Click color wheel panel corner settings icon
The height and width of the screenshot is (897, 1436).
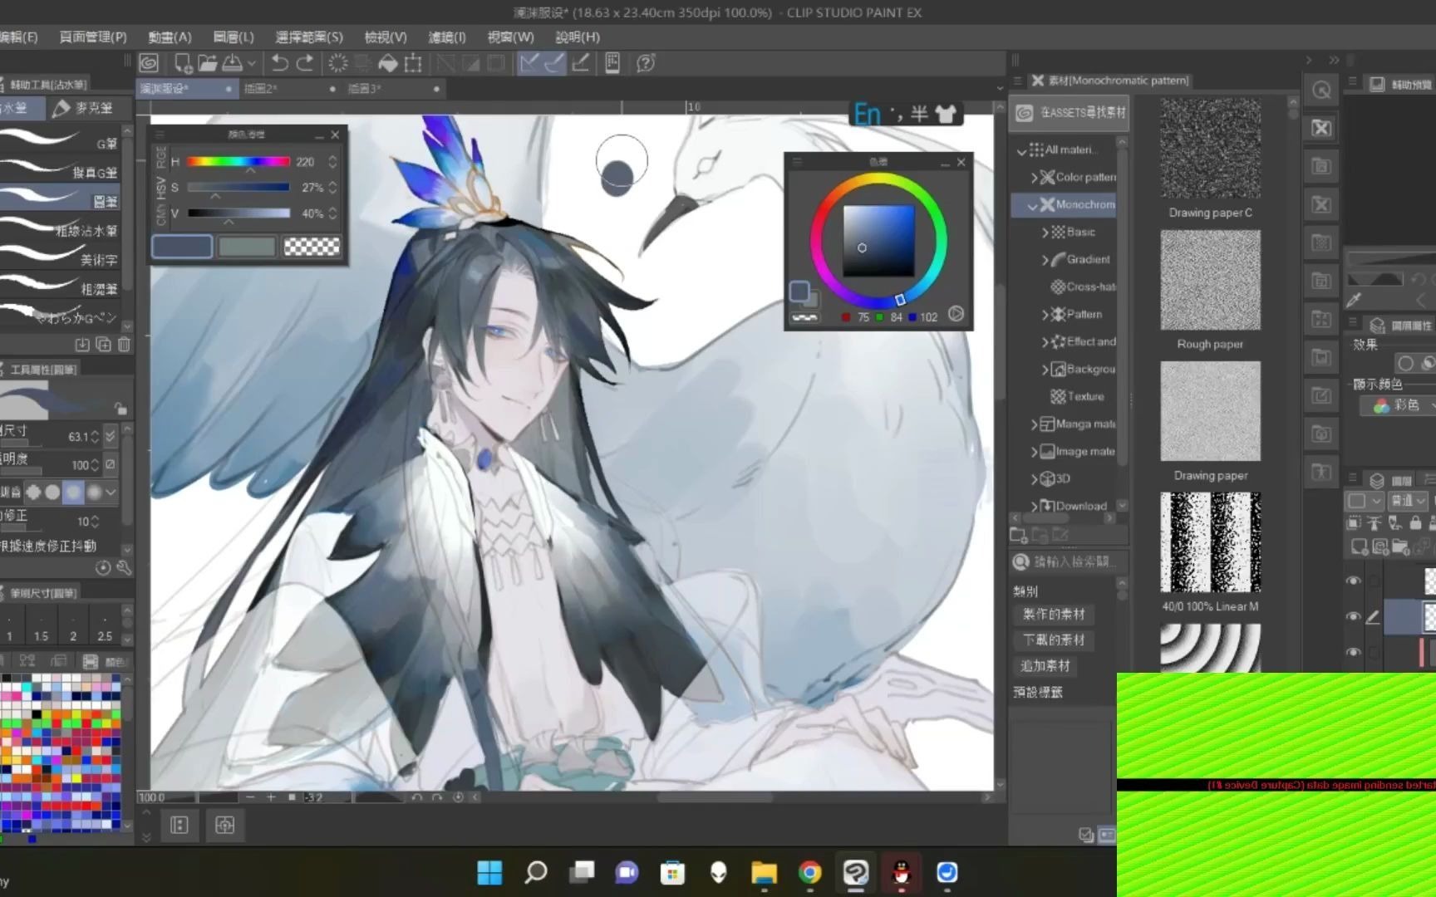tap(956, 314)
